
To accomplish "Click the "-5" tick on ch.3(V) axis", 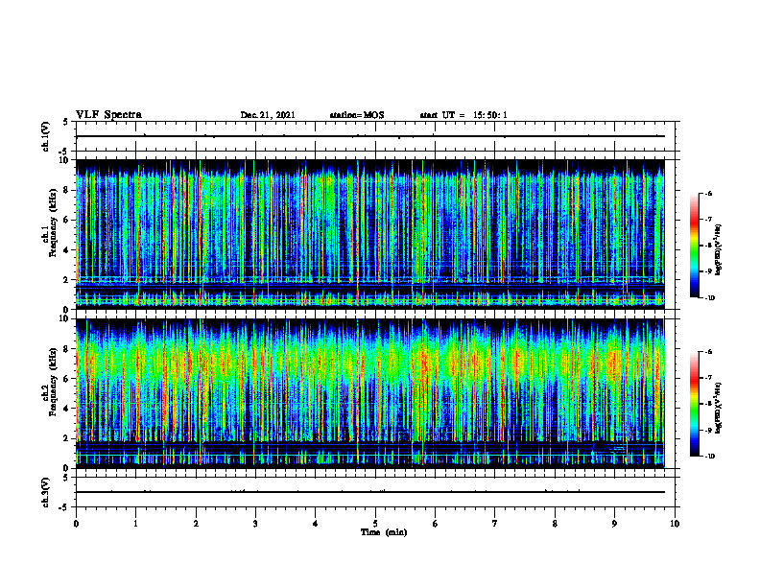I will click(x=64, y=507).
